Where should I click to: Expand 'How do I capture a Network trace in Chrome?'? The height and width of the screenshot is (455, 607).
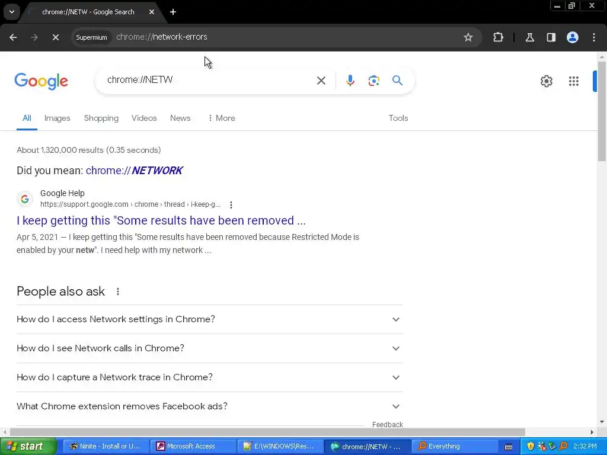click(209, 377)
